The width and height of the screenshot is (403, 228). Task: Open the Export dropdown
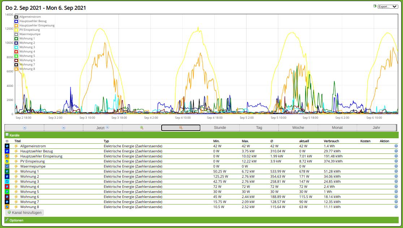pos(387,7)
